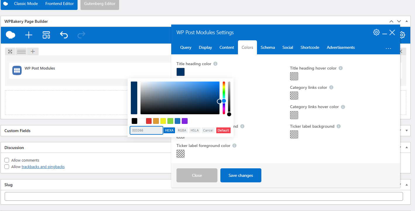
Task: Click the rainbow hue slider
Action: click(224, 98)
